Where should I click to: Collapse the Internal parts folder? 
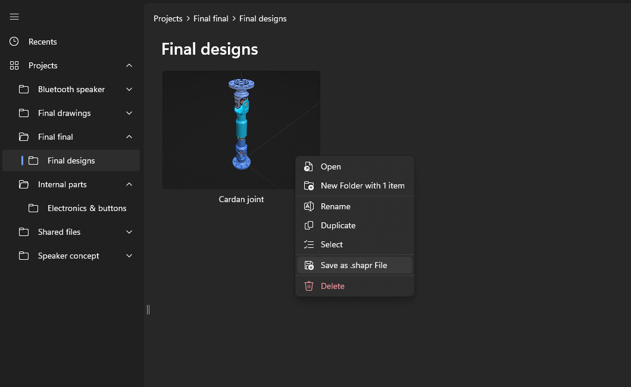point(129,184)
